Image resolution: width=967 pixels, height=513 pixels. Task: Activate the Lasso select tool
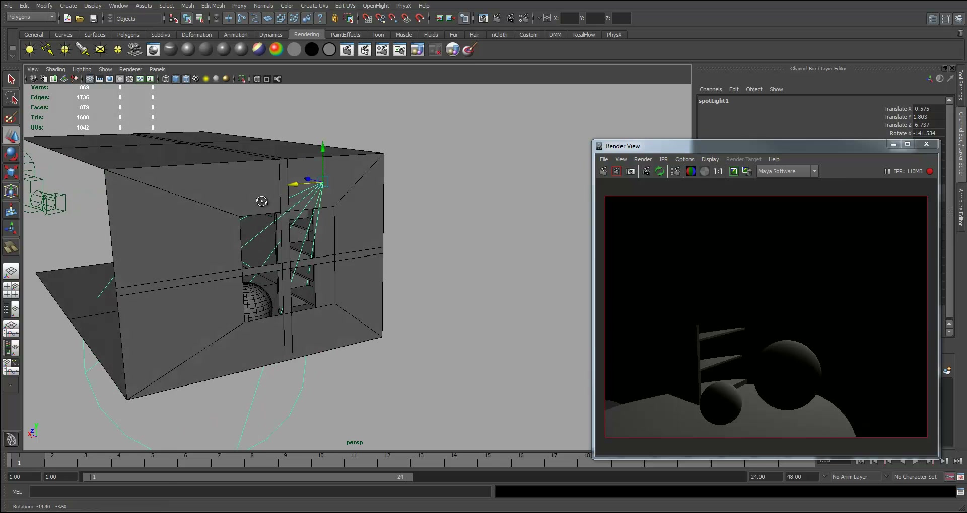click(x=11, y=98)
